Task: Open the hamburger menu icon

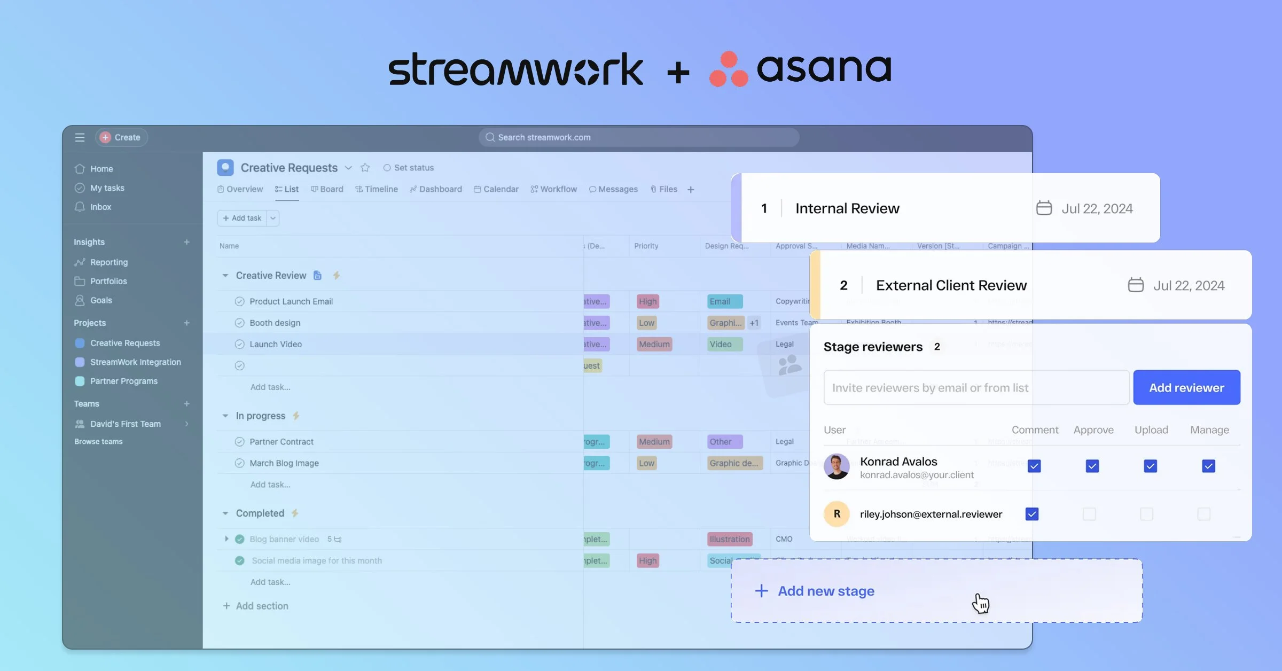Action: click(x=79, y=137)
